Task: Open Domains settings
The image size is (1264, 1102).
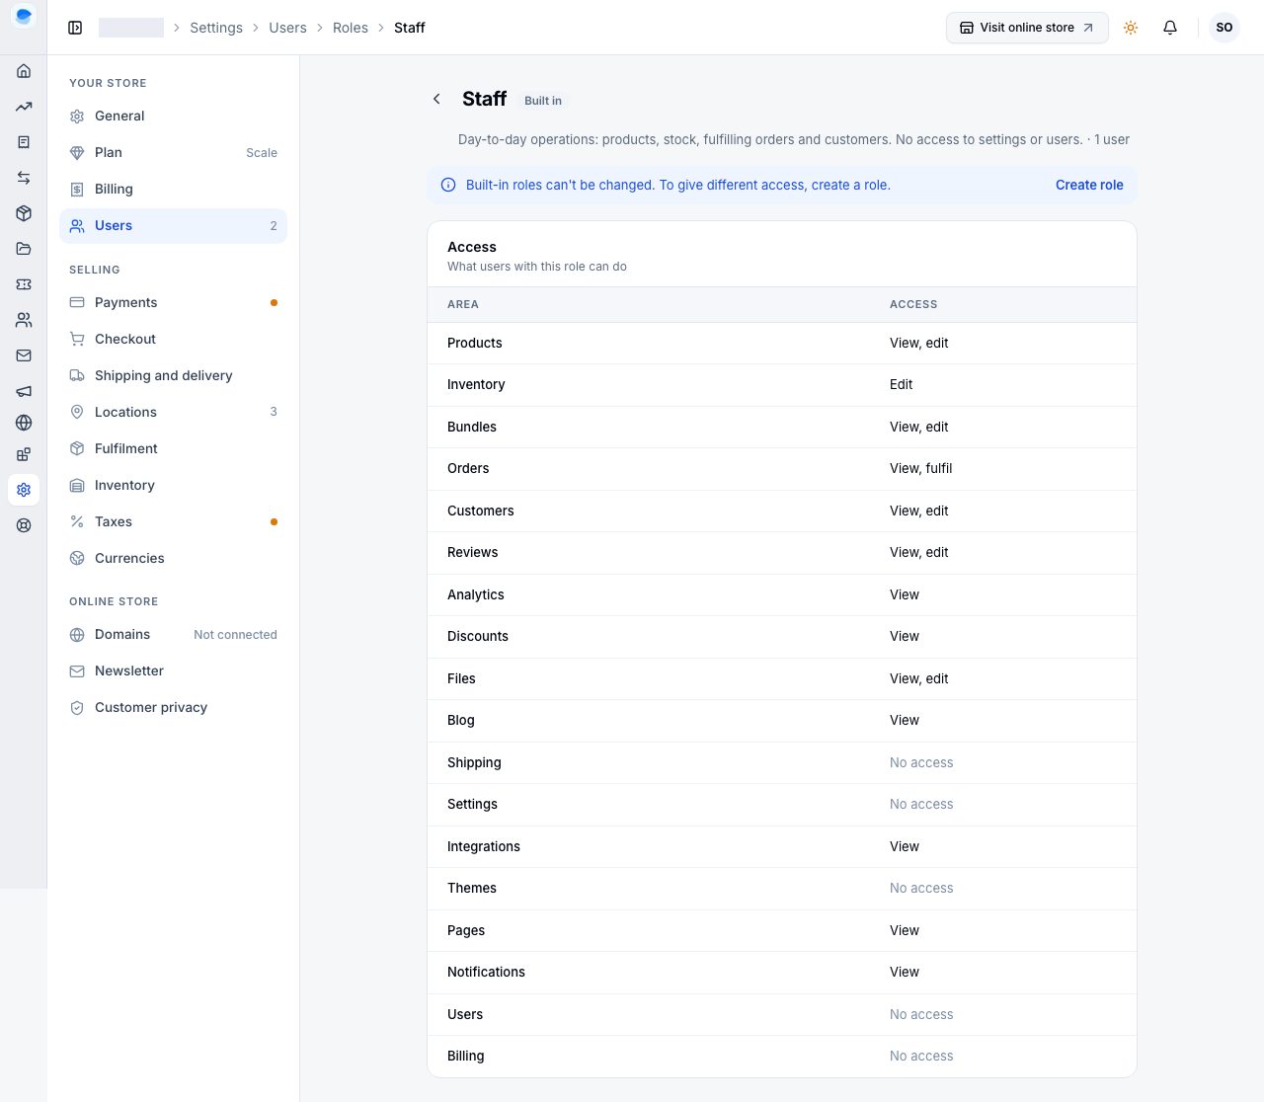Action: coord(174,635)
